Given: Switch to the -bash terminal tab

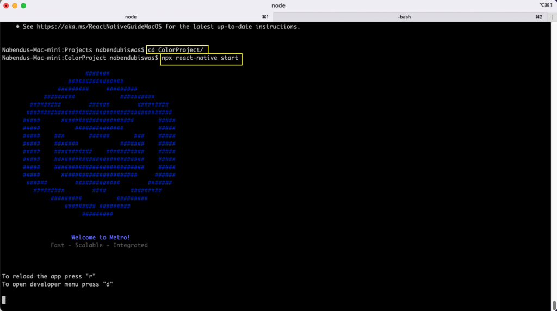Looking at the screenshot, I should [x=410, y=17].
